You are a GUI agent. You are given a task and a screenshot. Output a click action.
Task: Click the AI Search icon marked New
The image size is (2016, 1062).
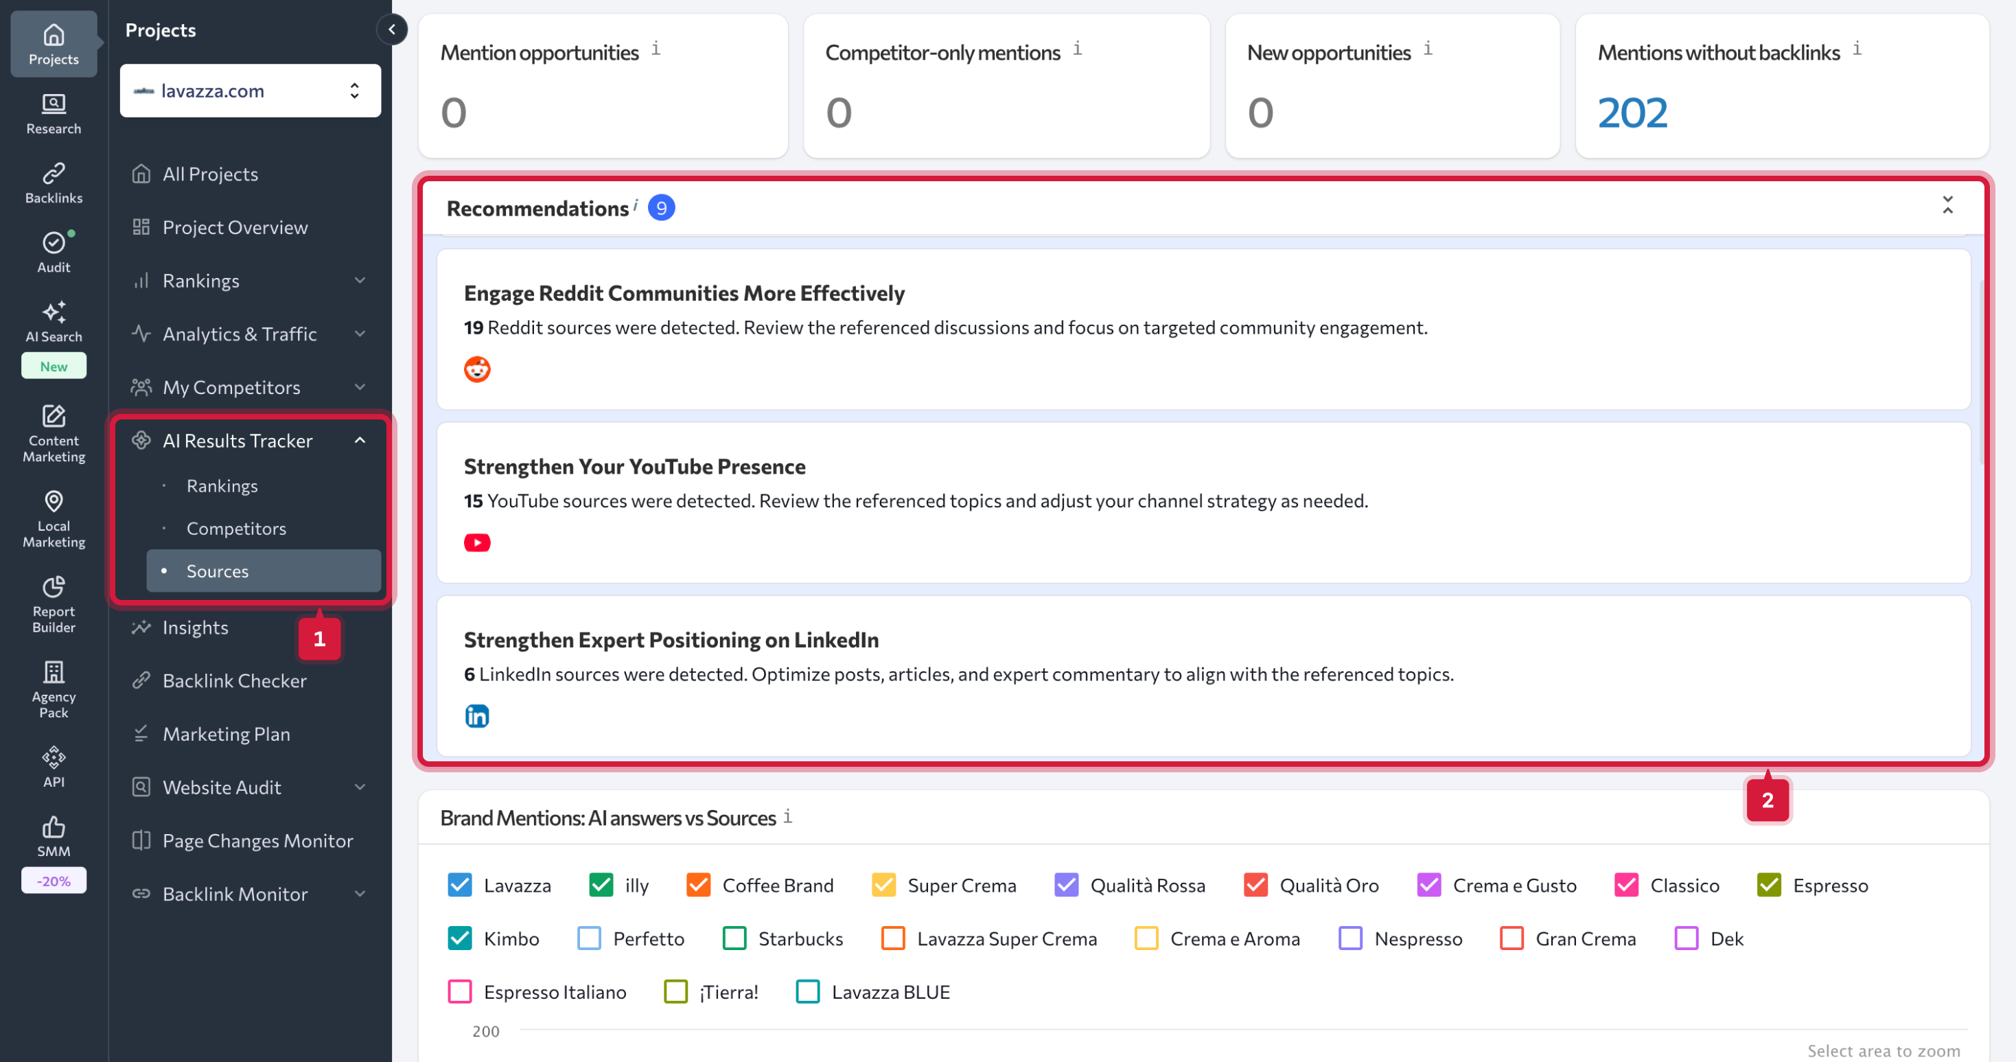[52, 319]
